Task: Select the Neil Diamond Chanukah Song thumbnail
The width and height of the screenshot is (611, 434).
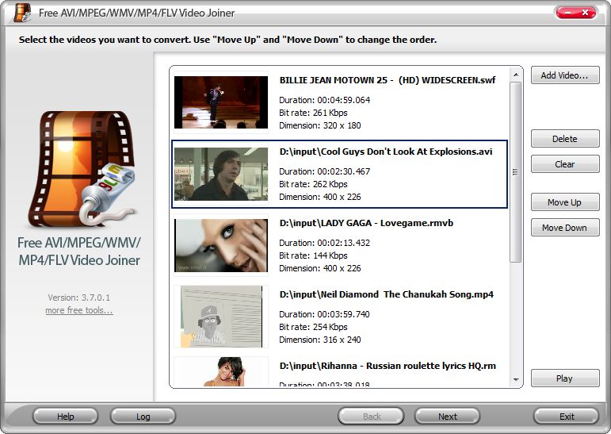Action: [x=221, y=317]
